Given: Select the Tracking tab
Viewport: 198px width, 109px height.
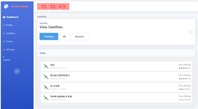Looking at the screenshot, I should (49, 37).
